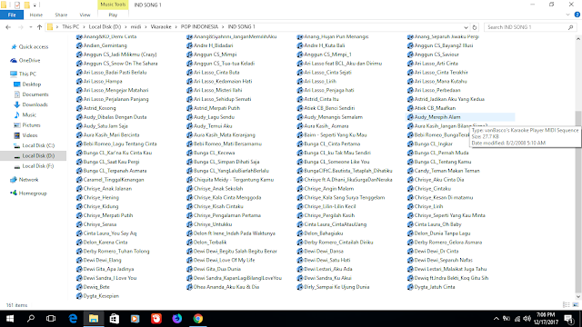Image resolution: width=582 pixels, height=327 pixels.
Task: Open the Action Center notifications
Action: coord(568,319)
